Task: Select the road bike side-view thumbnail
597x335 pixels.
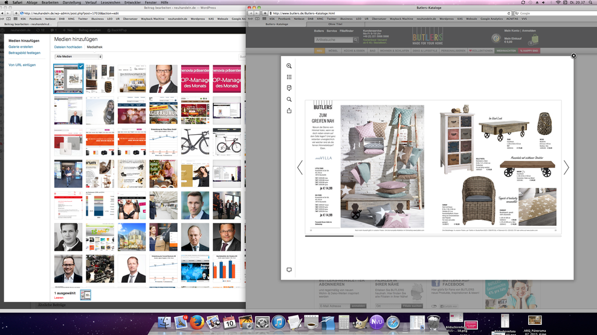Action: (x=195, y=142)
